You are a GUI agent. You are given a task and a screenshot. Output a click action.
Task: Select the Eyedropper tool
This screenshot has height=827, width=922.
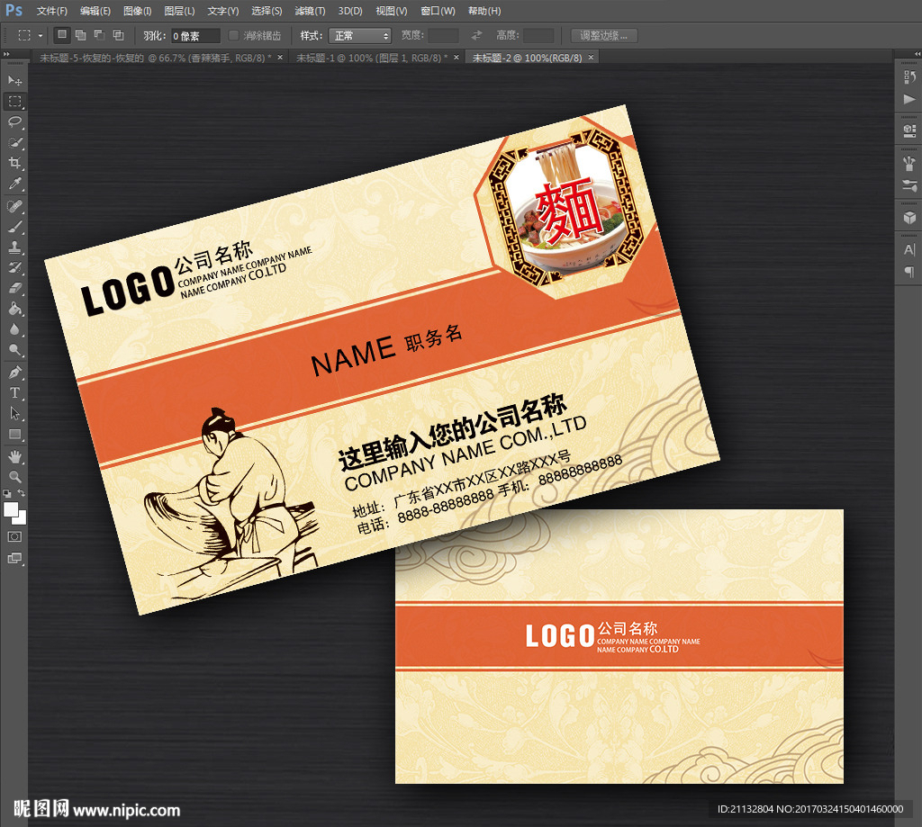point(14,184)
